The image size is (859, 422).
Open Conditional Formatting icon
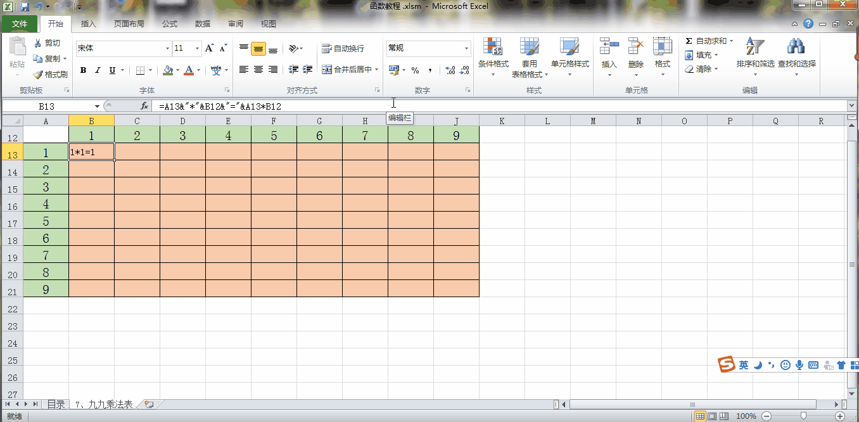493,47
